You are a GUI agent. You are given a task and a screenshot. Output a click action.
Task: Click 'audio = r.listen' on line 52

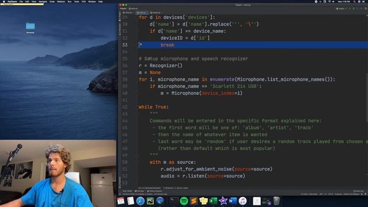(182, 176)
